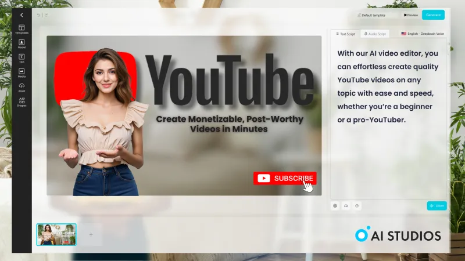Select the red SUBSCRIBE button graphic on canvas
The width and height of the screenshot is (465, 261).
pyautogui.click(x=285, y=178)
